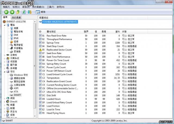Sort by the status column header

(x=134, y=32)
